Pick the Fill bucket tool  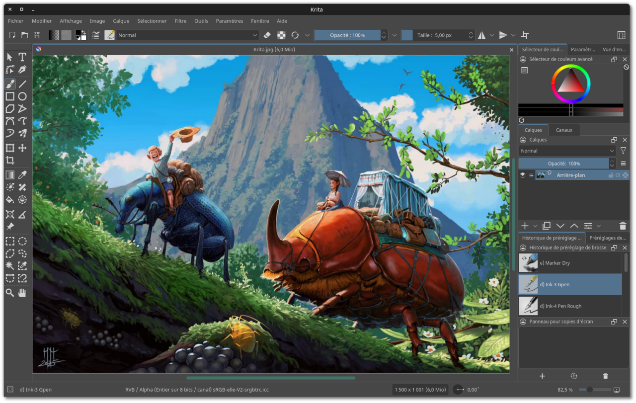point(10,199)
